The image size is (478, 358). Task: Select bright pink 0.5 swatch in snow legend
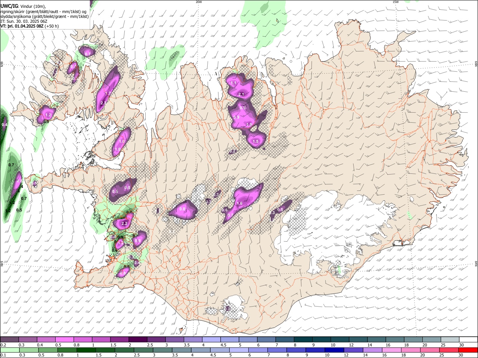[64, 340]
